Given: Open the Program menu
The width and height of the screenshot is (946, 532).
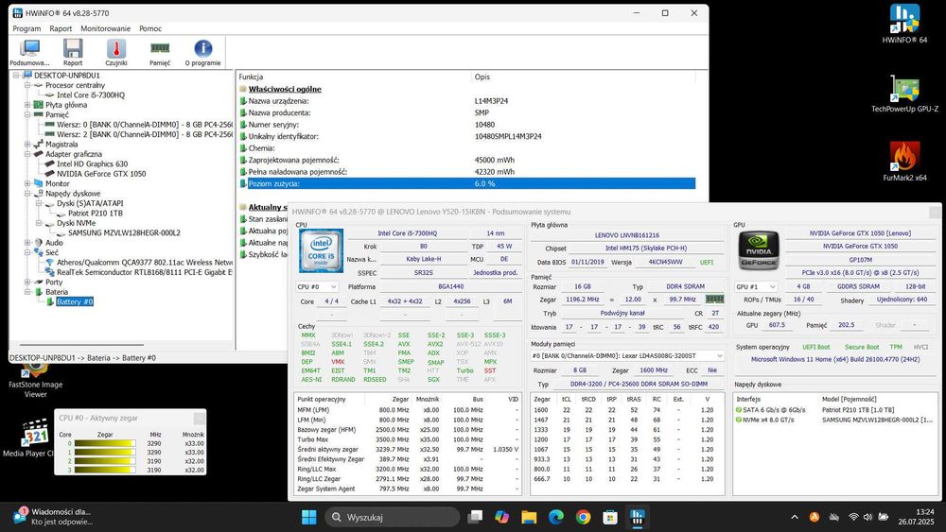Looking at the screenshot, I should pyautogui.click(x=26, y=28).
